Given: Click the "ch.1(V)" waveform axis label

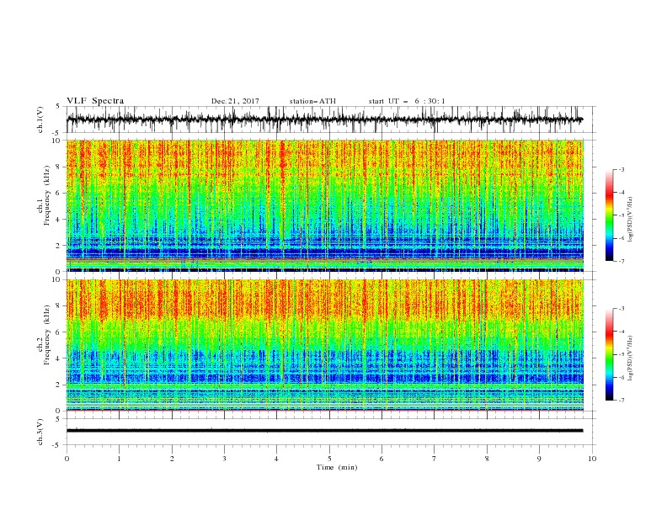Looking at the screenshot, I should click(40, 119).
